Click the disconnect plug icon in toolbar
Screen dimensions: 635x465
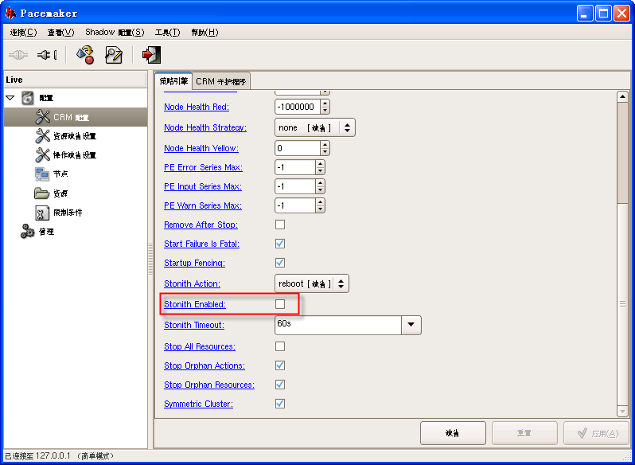pos(47,55)
